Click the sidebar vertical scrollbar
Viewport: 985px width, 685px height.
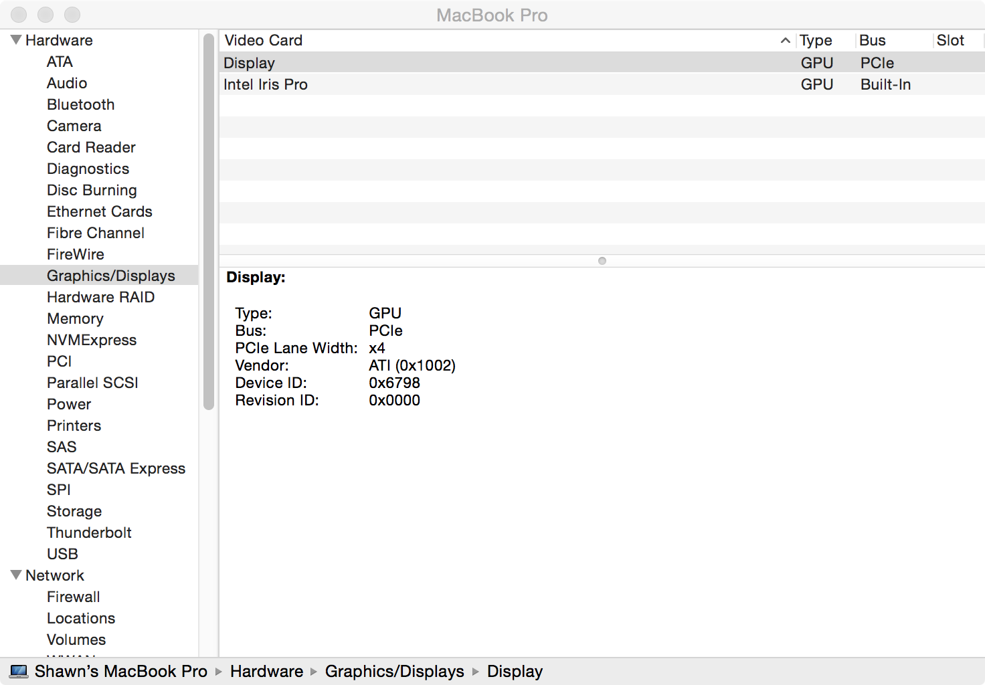208,221
